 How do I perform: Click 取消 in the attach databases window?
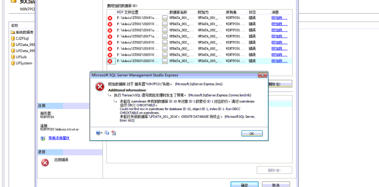(x=276, y=185)
